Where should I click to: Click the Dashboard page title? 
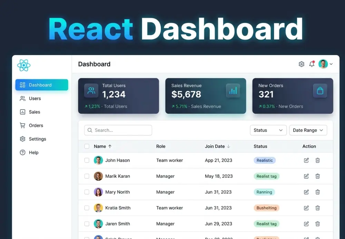94,64
